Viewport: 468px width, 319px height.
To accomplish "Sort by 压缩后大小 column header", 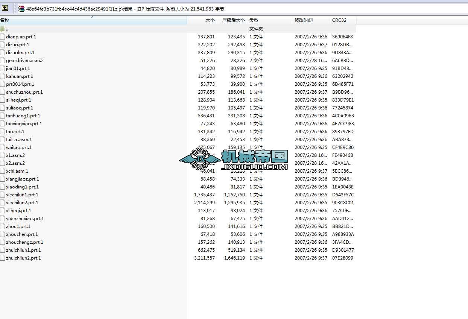I will [232, 20].
